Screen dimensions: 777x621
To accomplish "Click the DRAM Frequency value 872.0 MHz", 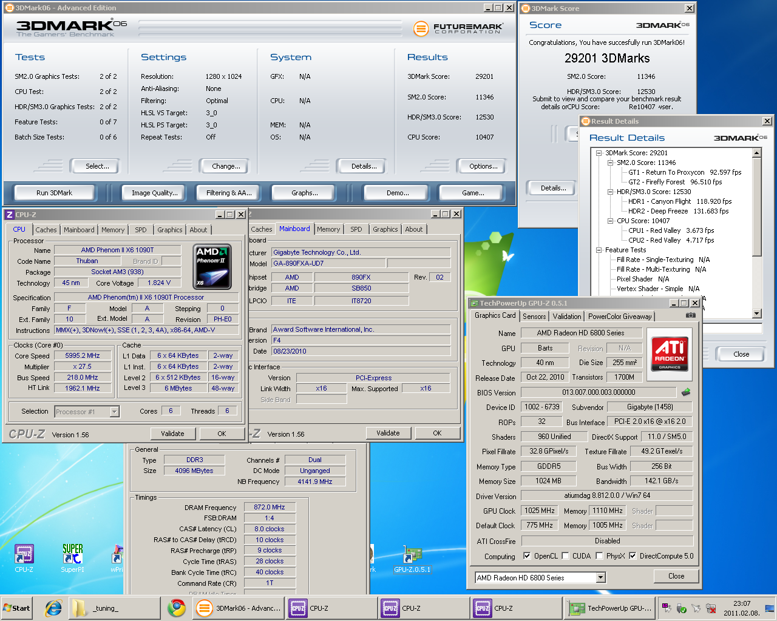I will tap(270, 507).
